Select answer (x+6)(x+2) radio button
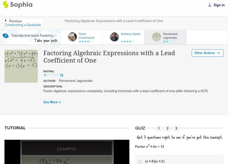Screen dimensions: 228x164 [140, 162]
